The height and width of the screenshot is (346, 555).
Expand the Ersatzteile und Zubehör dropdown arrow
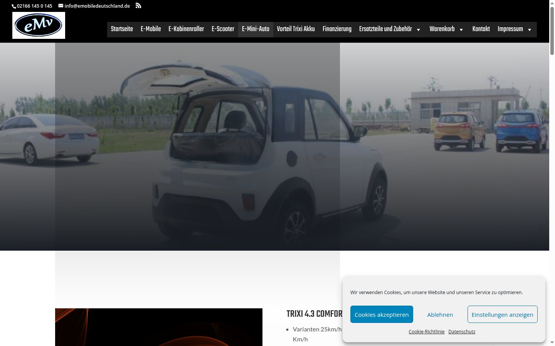419,30
